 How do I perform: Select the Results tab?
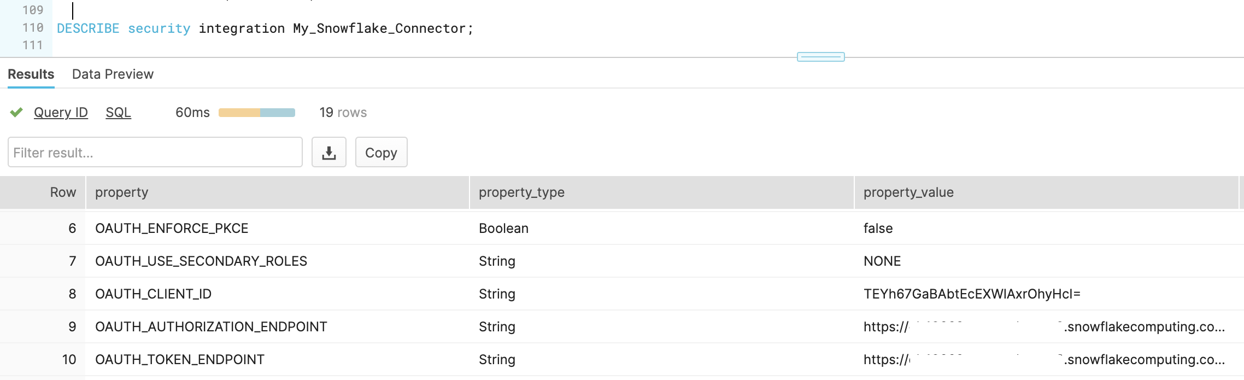tap(30, 73)
